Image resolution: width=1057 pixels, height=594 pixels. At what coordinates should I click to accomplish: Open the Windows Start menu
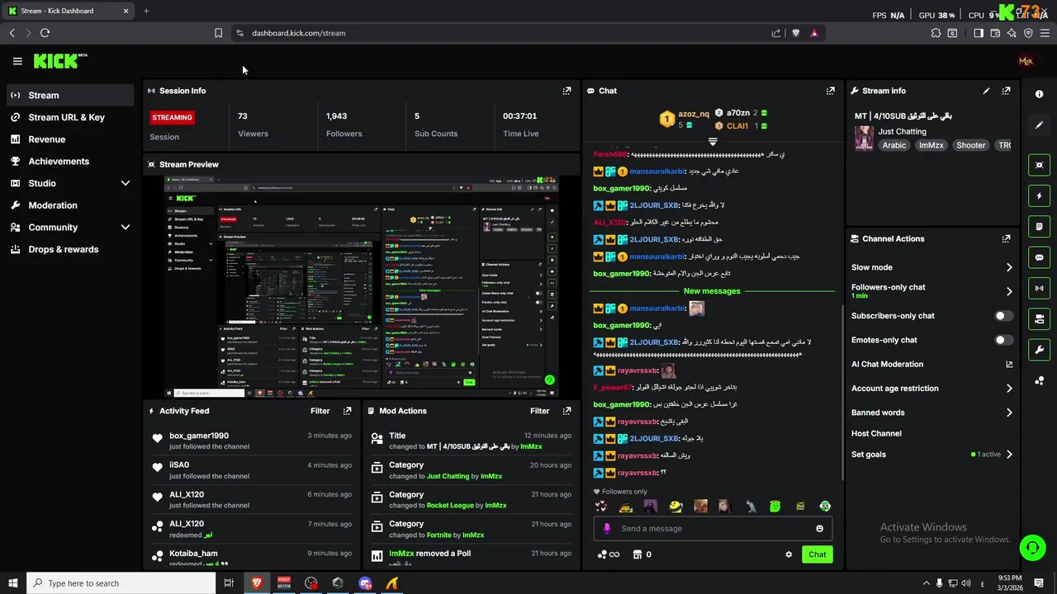(12, 583)
